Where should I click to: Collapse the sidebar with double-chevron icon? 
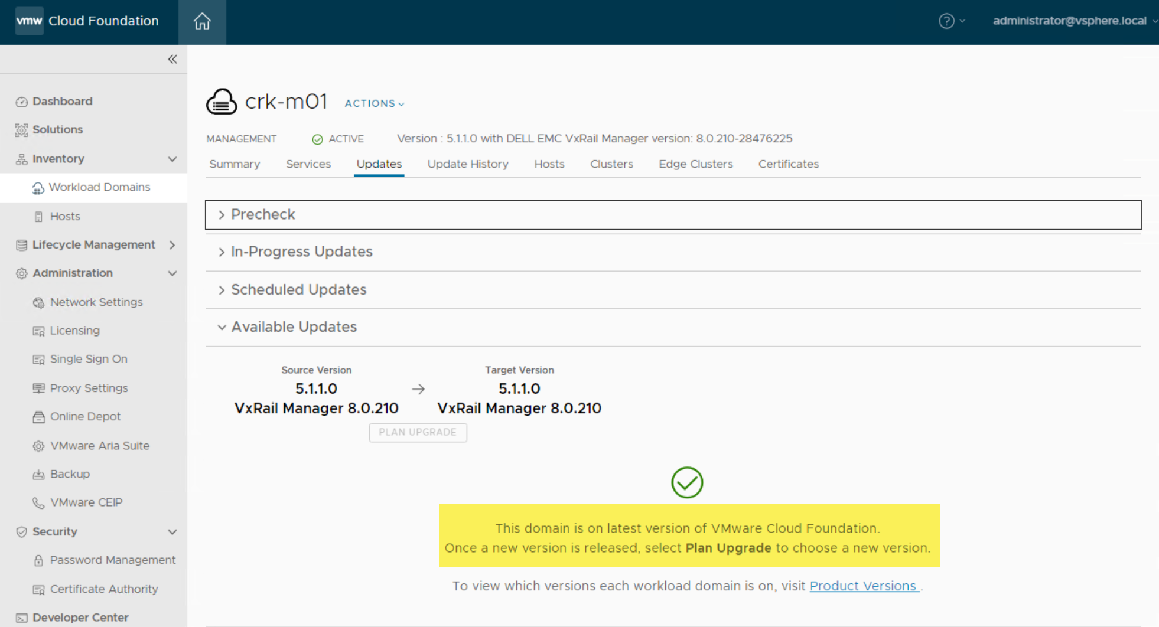(x=172, y=59)
